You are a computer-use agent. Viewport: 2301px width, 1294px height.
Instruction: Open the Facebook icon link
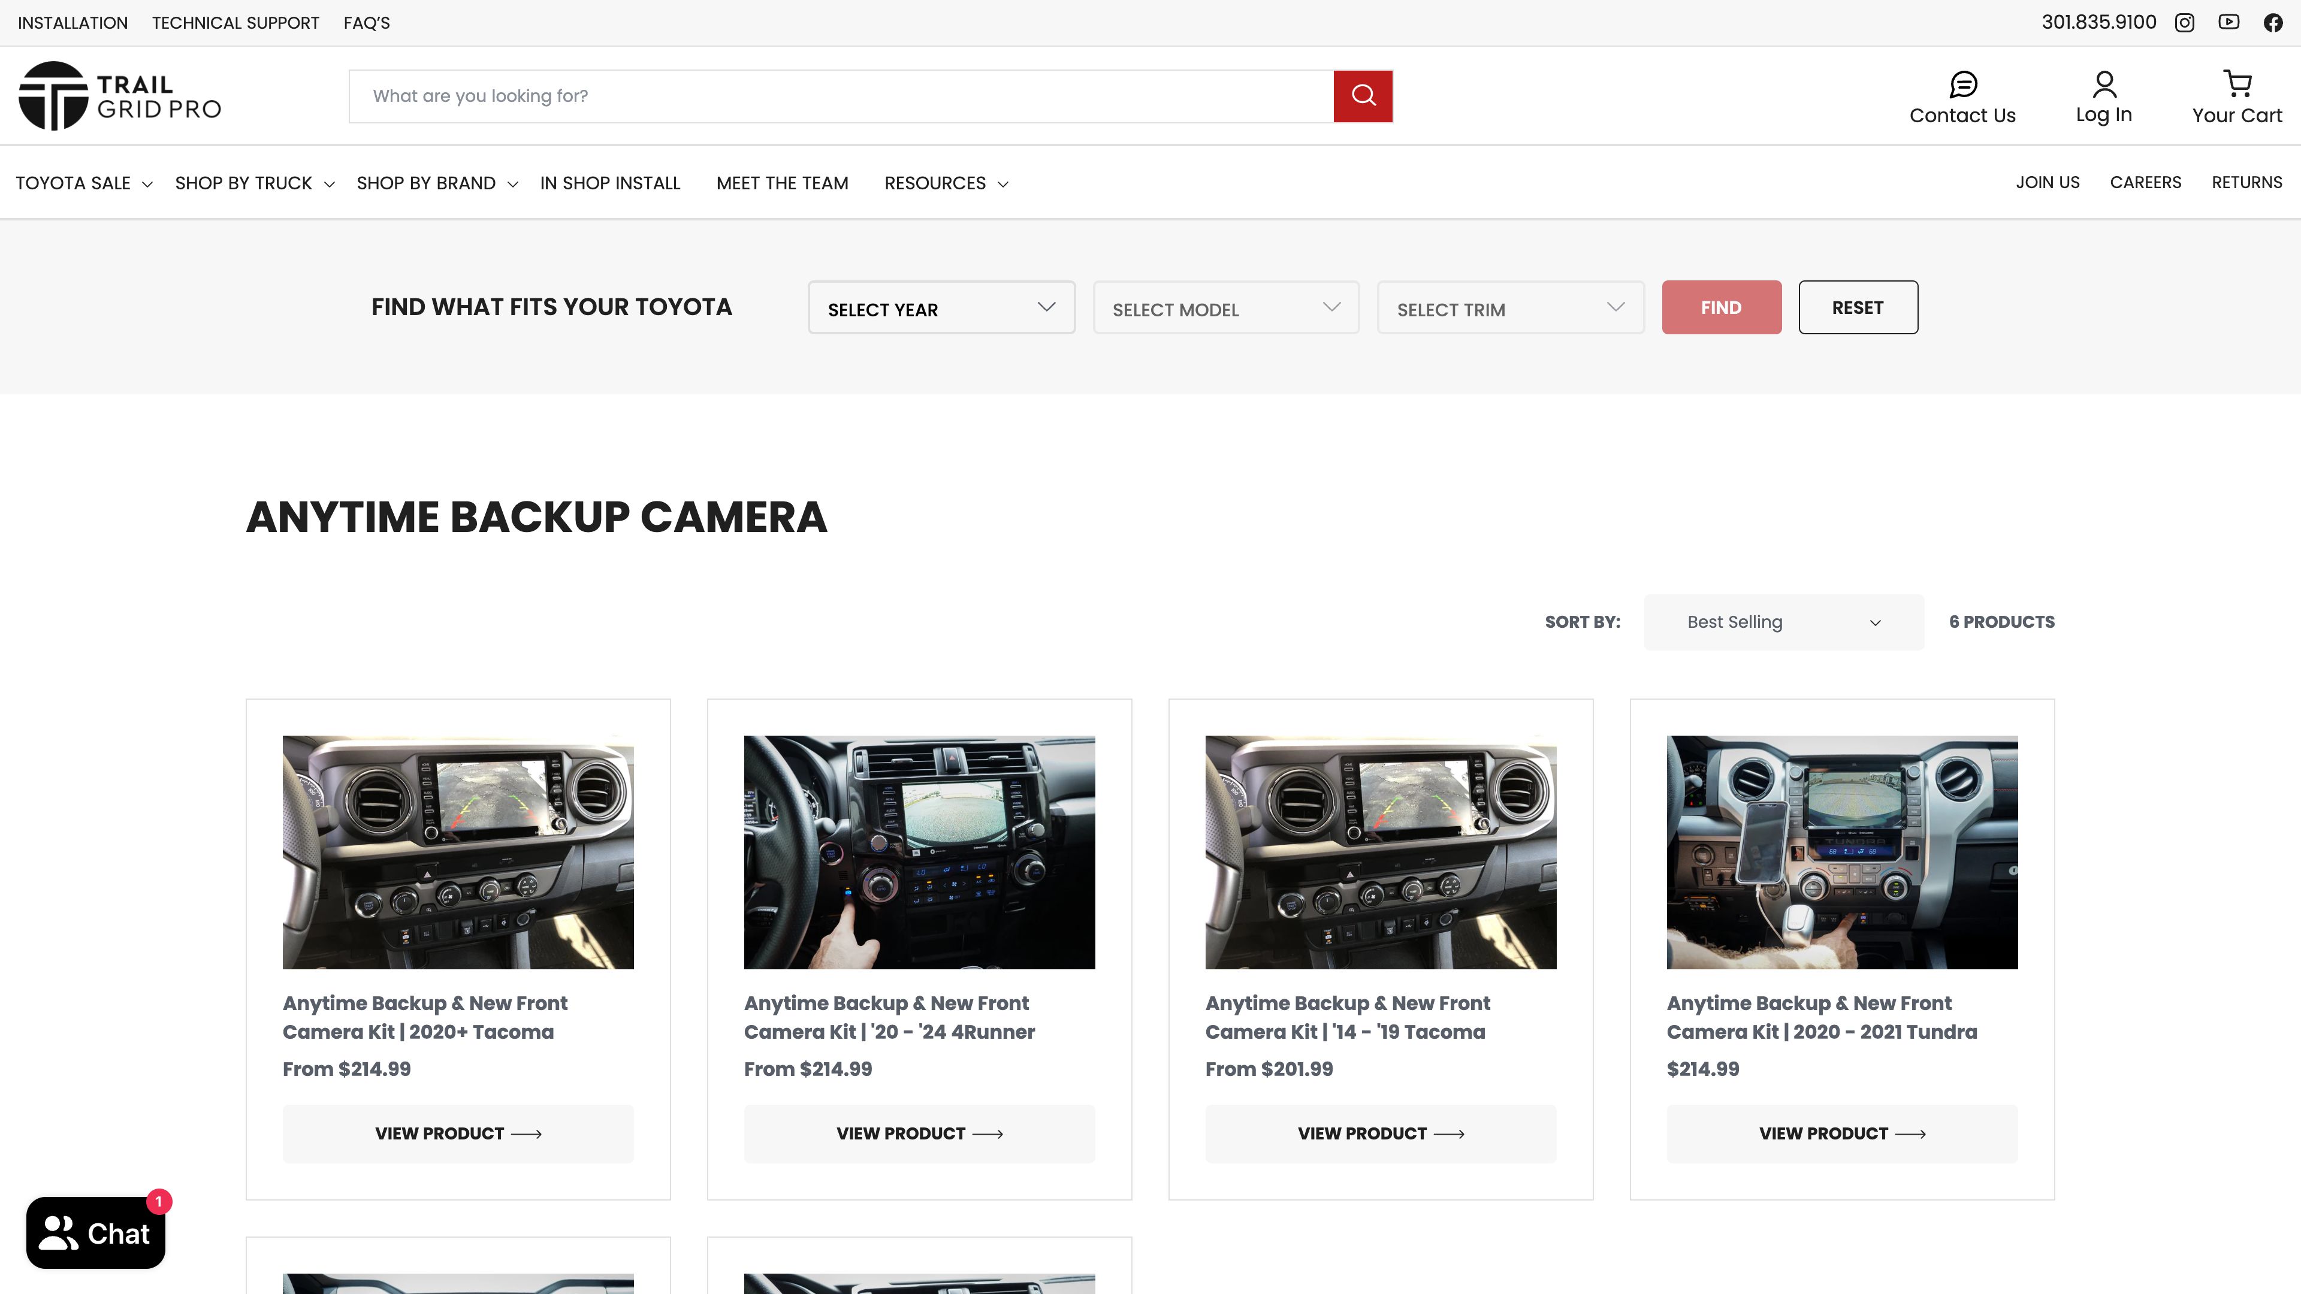click(2272, 23)
